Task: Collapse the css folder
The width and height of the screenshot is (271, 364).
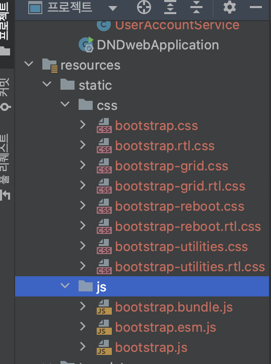Action: click(x=65, y=104)
